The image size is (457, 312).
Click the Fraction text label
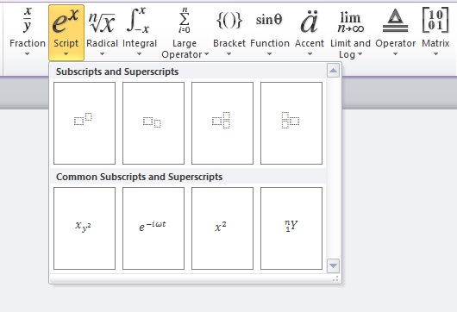(28, 43)
